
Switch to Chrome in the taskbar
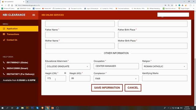point(47,108)
